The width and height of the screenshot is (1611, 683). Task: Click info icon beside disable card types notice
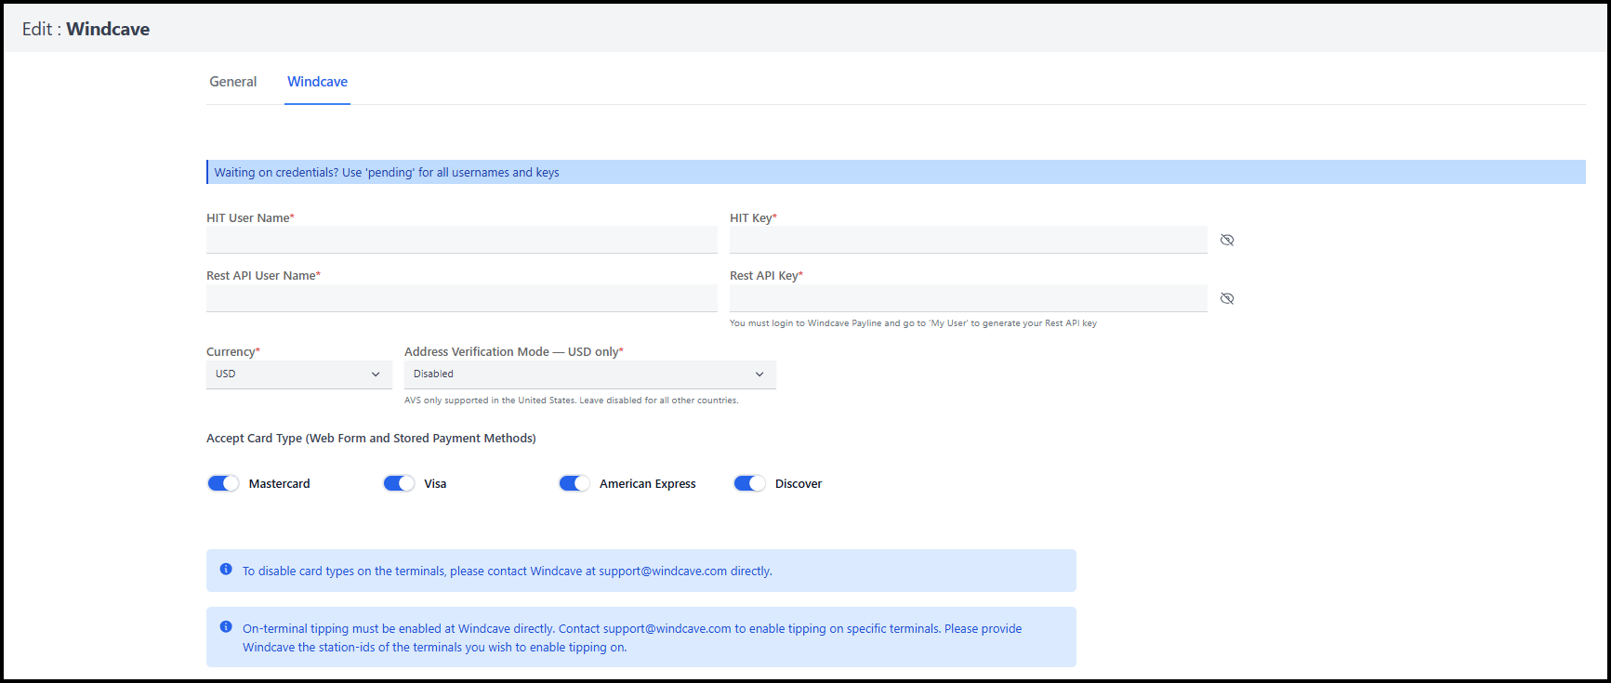click(x=226, y=570)
